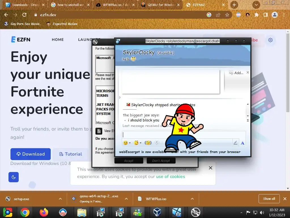Open Firefox from the taskbar
This screenshot has width=290, height=218.
point(44,212)
